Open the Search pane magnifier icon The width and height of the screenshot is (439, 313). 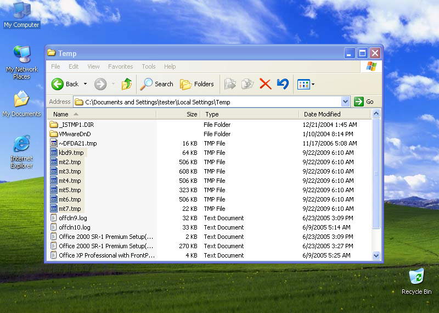pos(147,84)
